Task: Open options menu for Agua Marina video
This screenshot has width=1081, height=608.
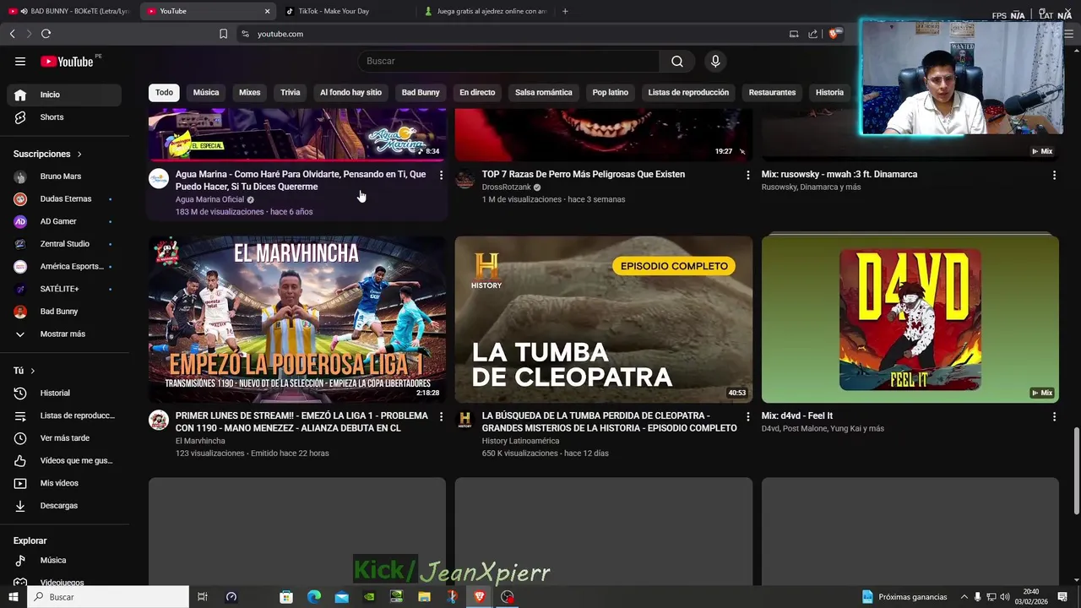Action: tap(441, 175)
